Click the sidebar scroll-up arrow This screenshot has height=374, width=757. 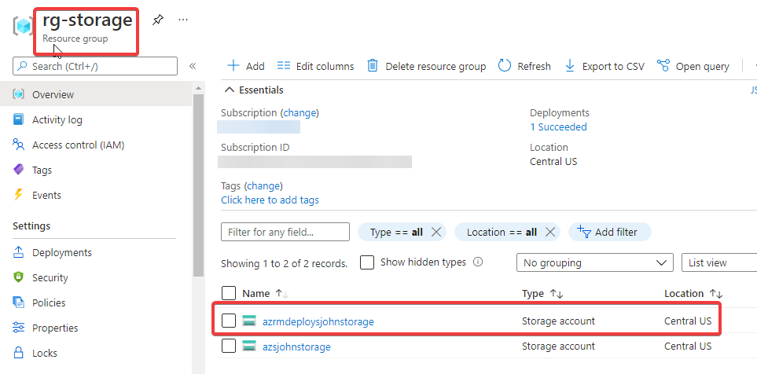click(198, 88)
